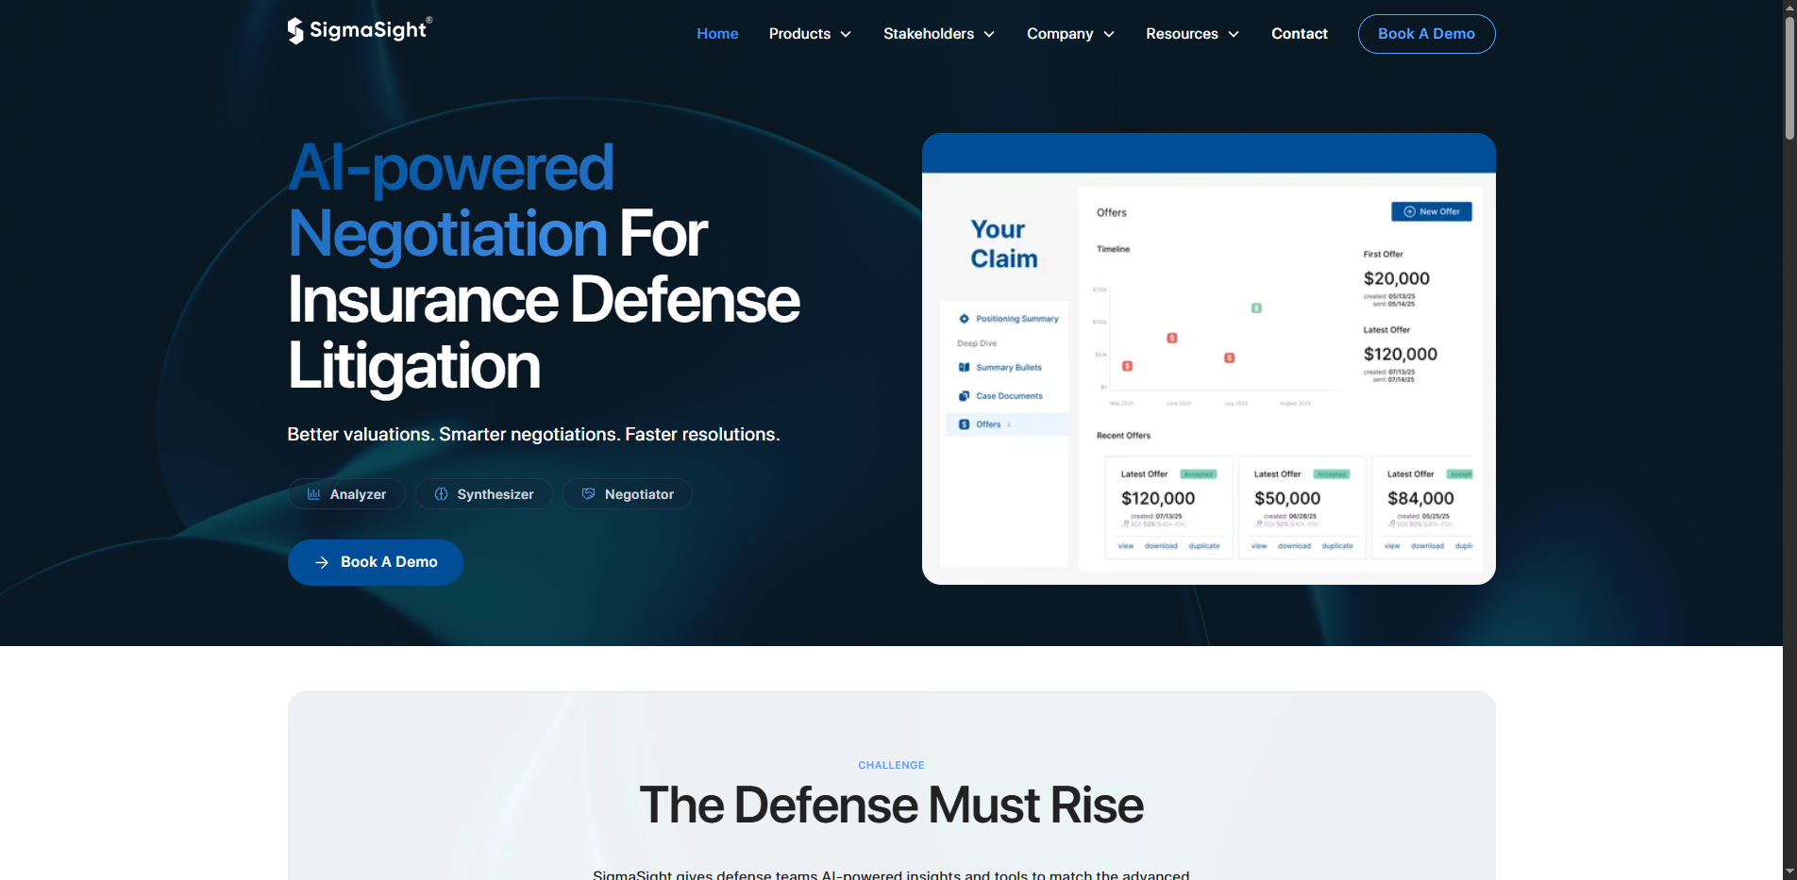Expand the chevron next to Stakeholders
The image size is (1797, 880).
(989, 34)
